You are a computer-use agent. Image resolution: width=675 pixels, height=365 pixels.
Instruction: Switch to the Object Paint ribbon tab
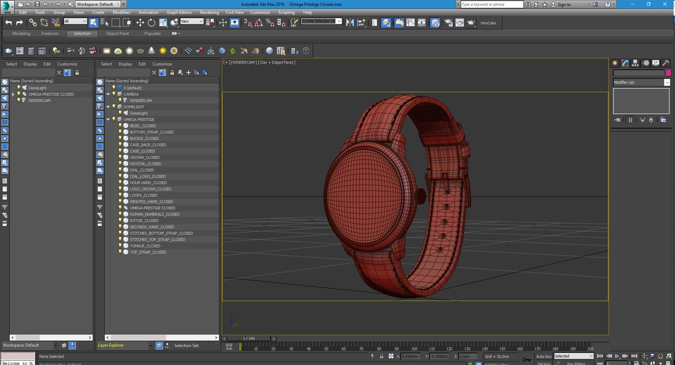pyautogui.click(x=117, y=33)
